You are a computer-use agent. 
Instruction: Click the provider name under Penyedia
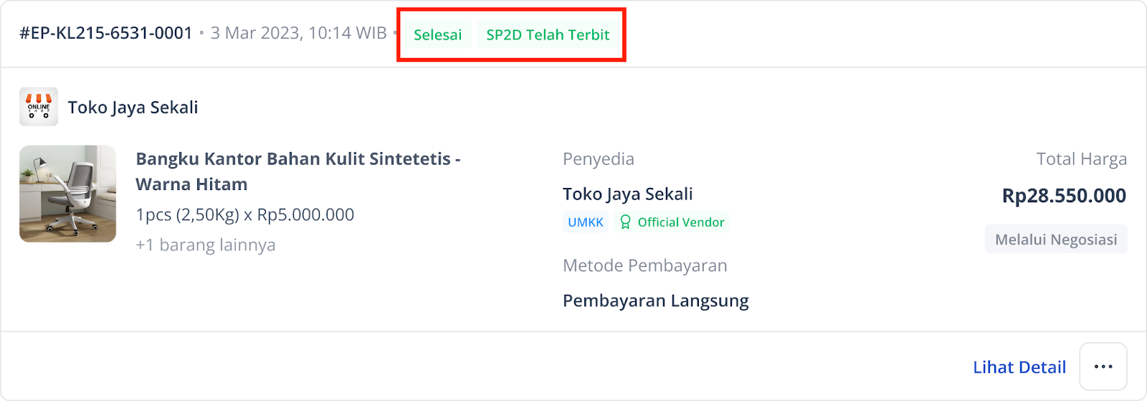point(628,194)
